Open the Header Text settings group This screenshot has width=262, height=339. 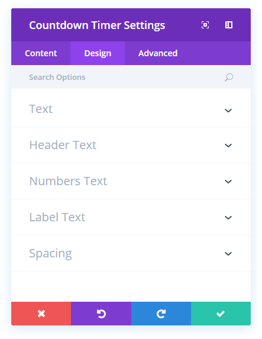[131, 145]
